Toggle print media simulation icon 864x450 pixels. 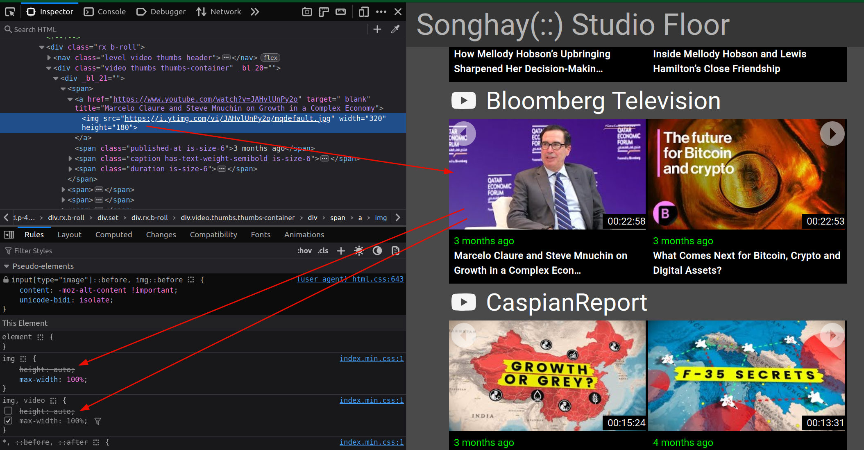tap(395, 250)
